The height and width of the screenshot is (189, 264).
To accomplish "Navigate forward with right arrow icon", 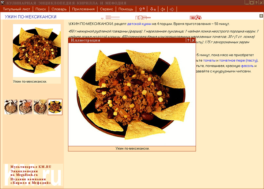I will click(172, 9).
